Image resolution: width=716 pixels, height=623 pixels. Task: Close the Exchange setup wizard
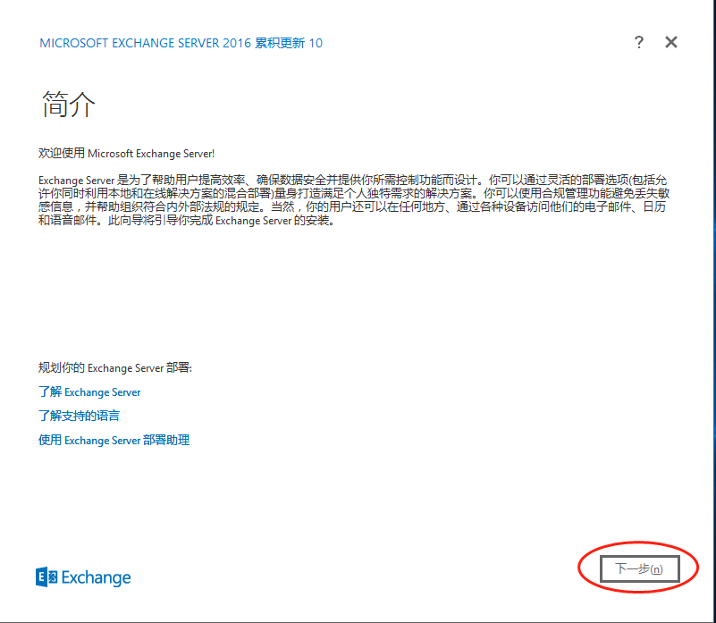tap(670, 43)
